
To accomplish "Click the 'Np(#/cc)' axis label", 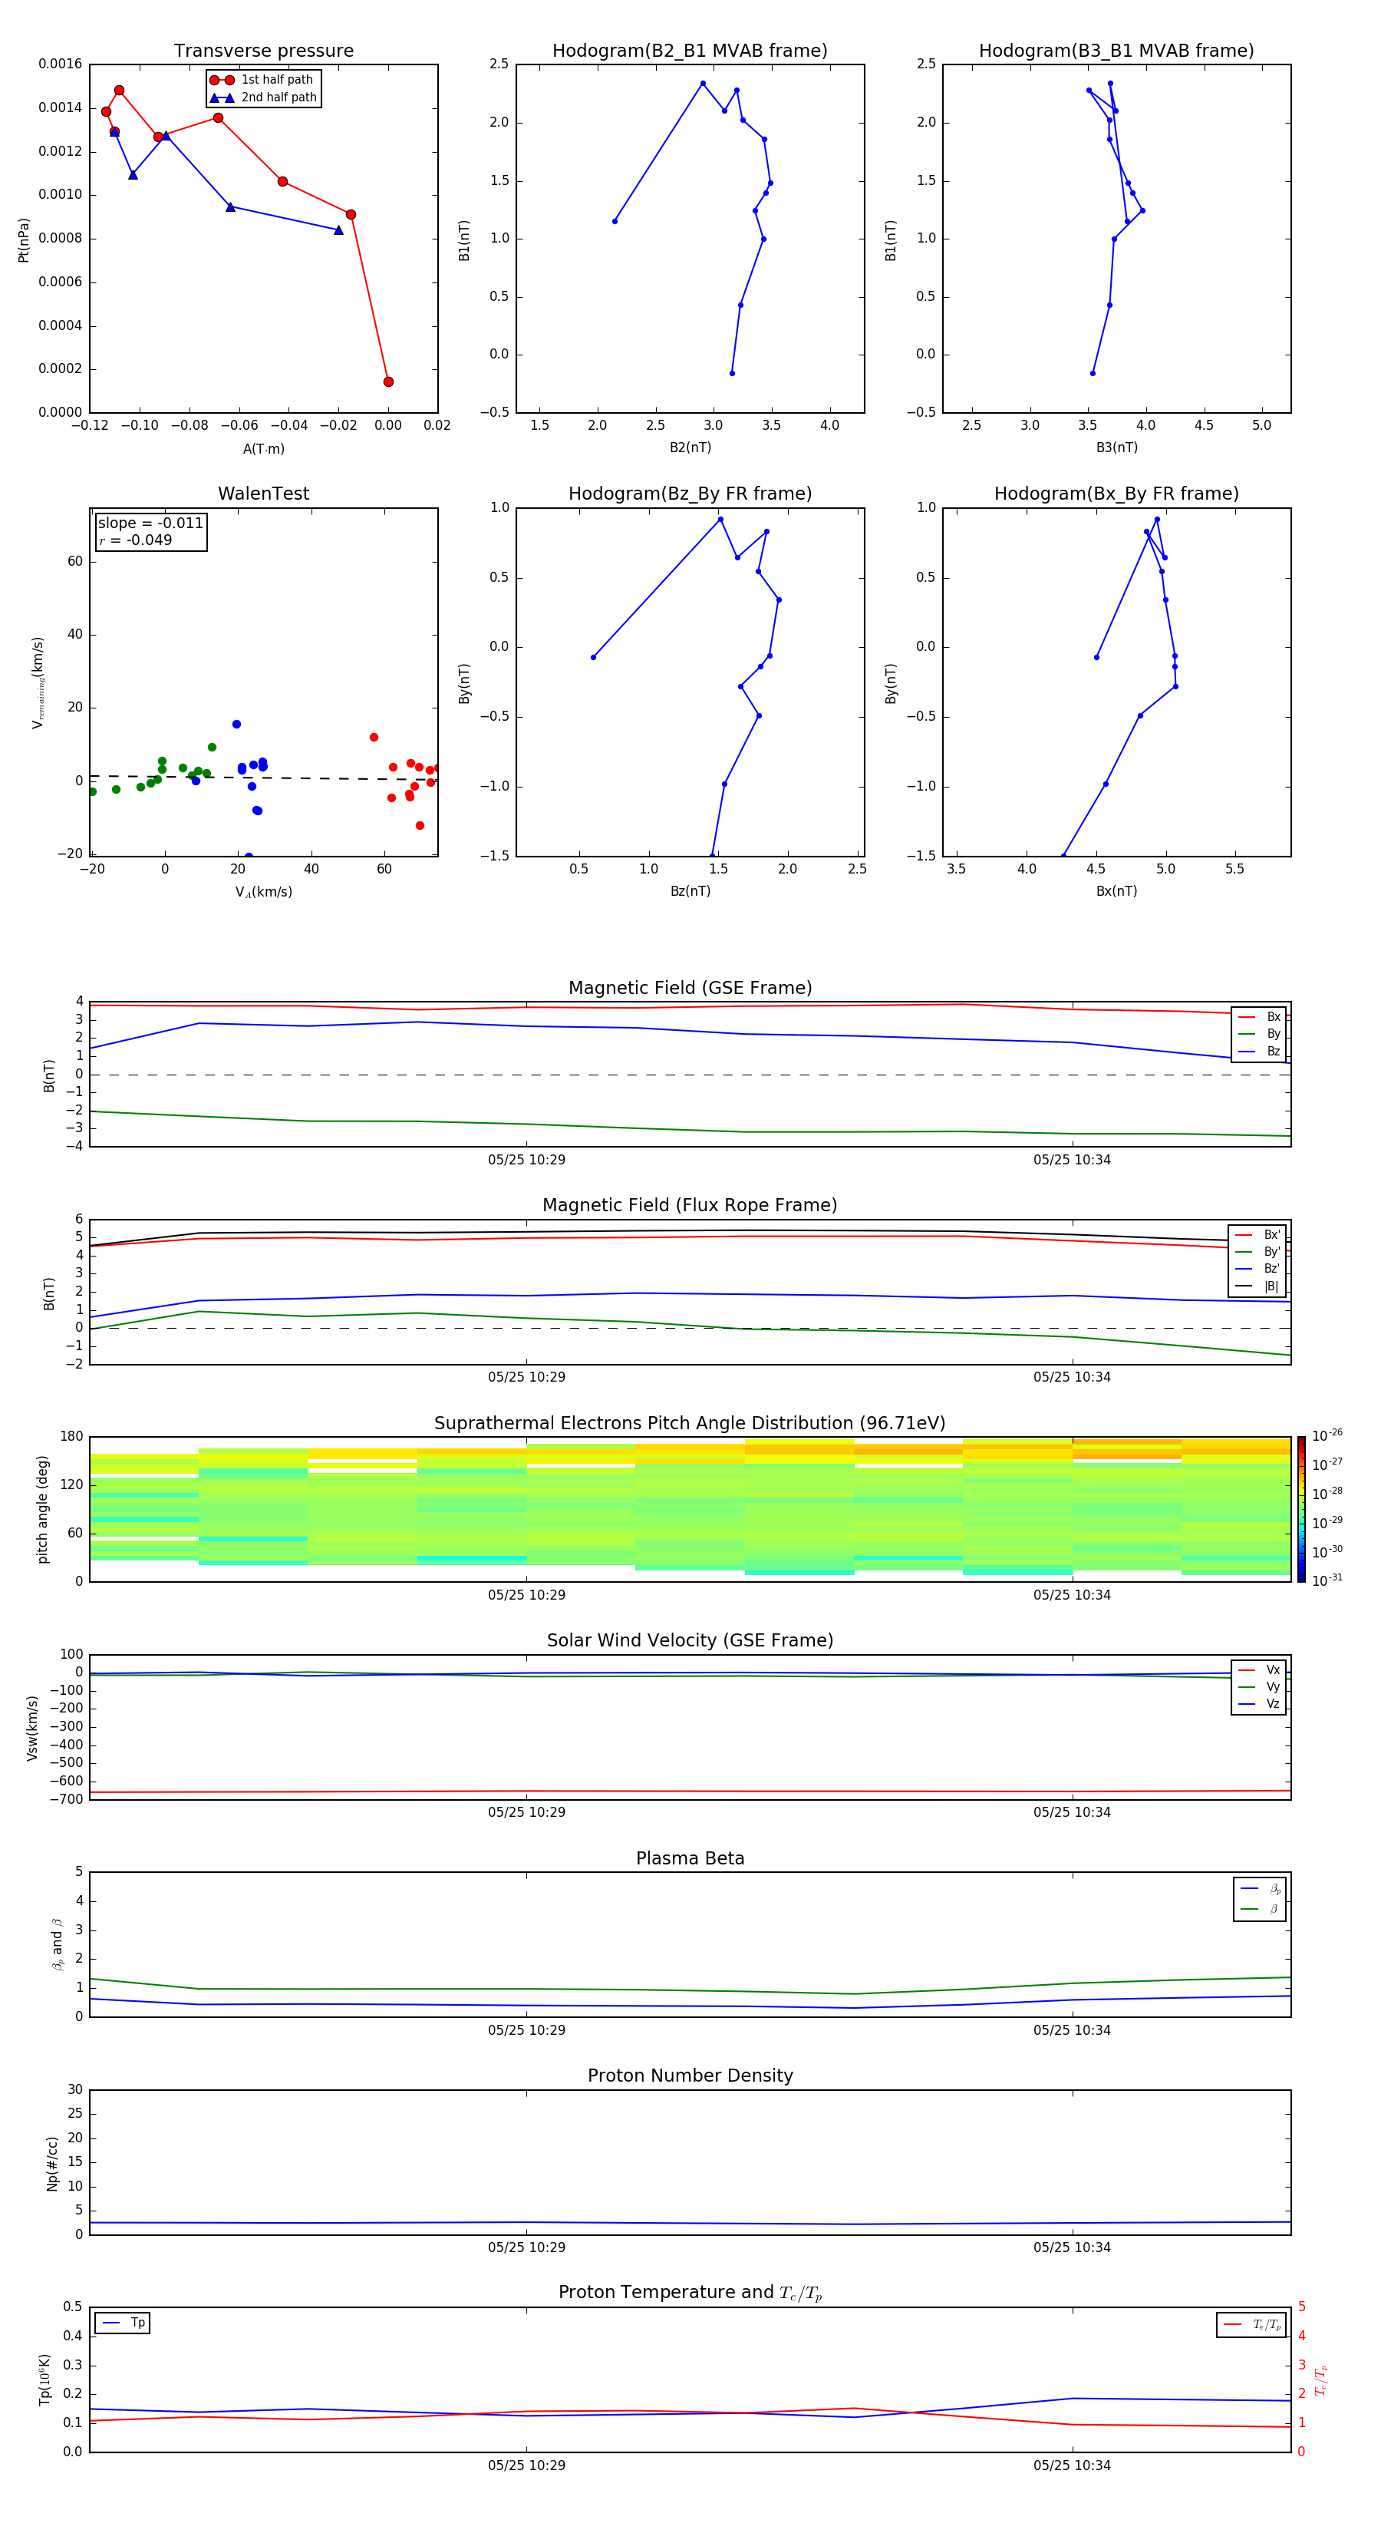I will 52,2163.
